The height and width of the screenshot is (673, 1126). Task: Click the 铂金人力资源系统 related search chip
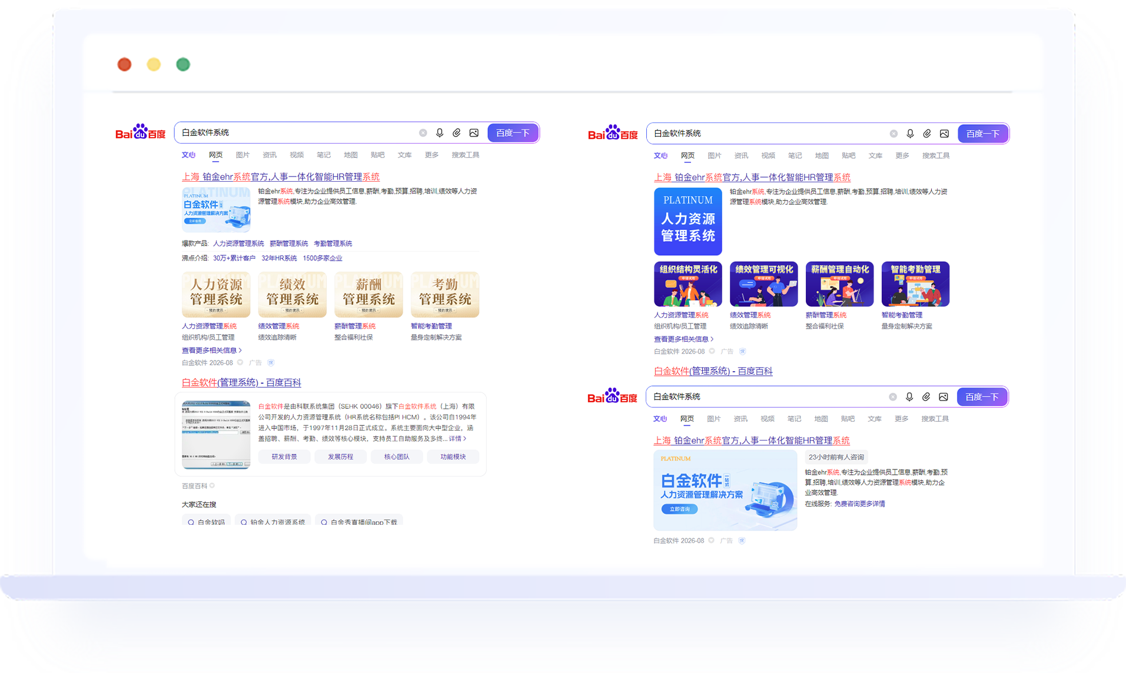tap(273, 521)
